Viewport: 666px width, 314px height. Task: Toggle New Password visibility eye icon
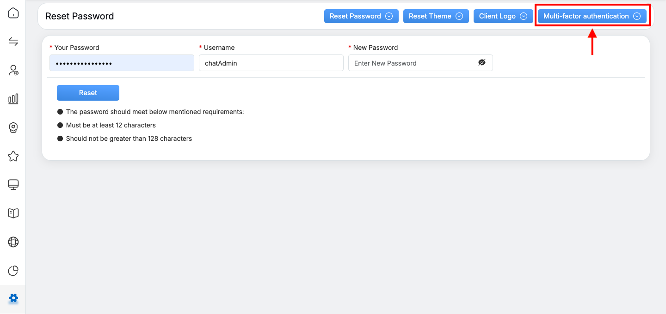[x=482, y=63]
